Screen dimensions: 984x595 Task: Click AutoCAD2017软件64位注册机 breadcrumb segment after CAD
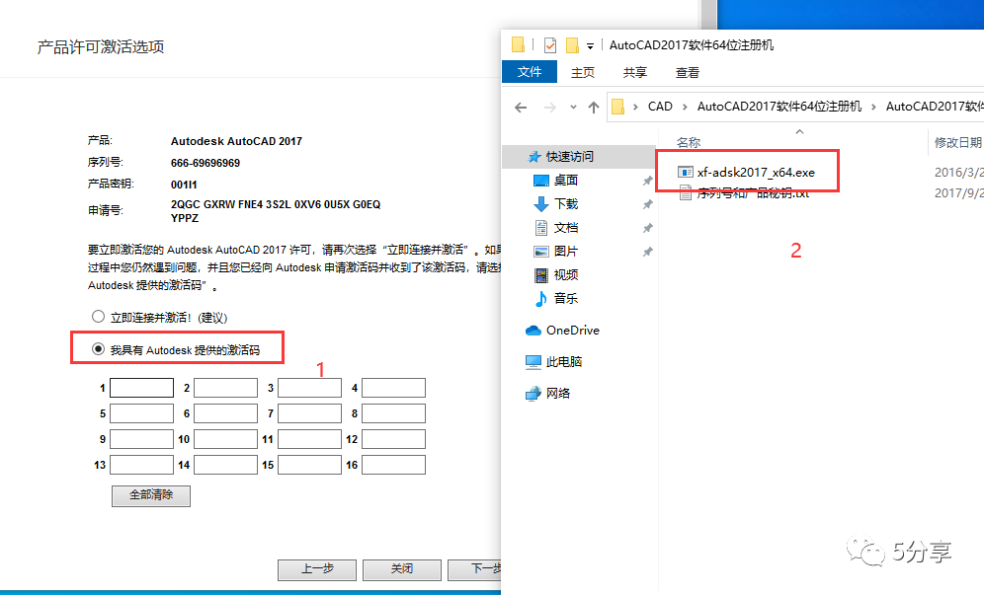tap(779, 107)
